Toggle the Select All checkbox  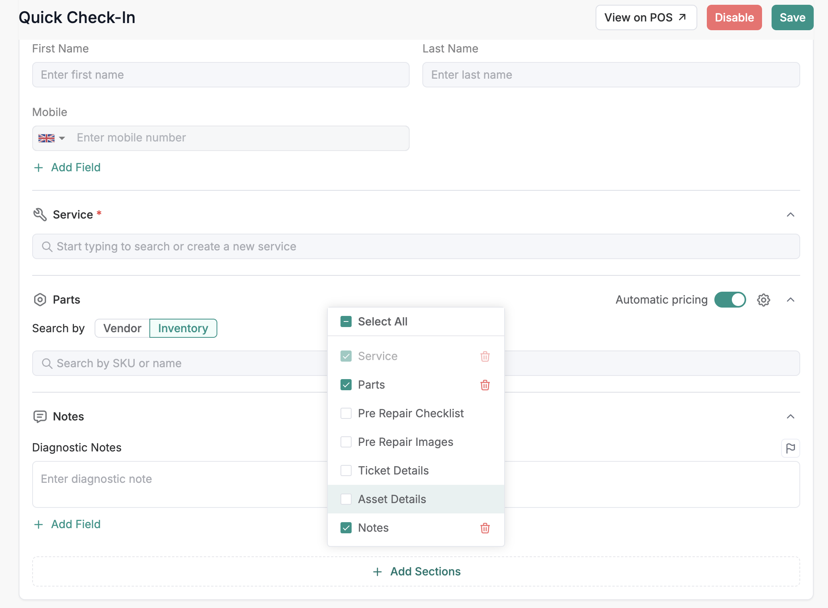tap(346, 321)
